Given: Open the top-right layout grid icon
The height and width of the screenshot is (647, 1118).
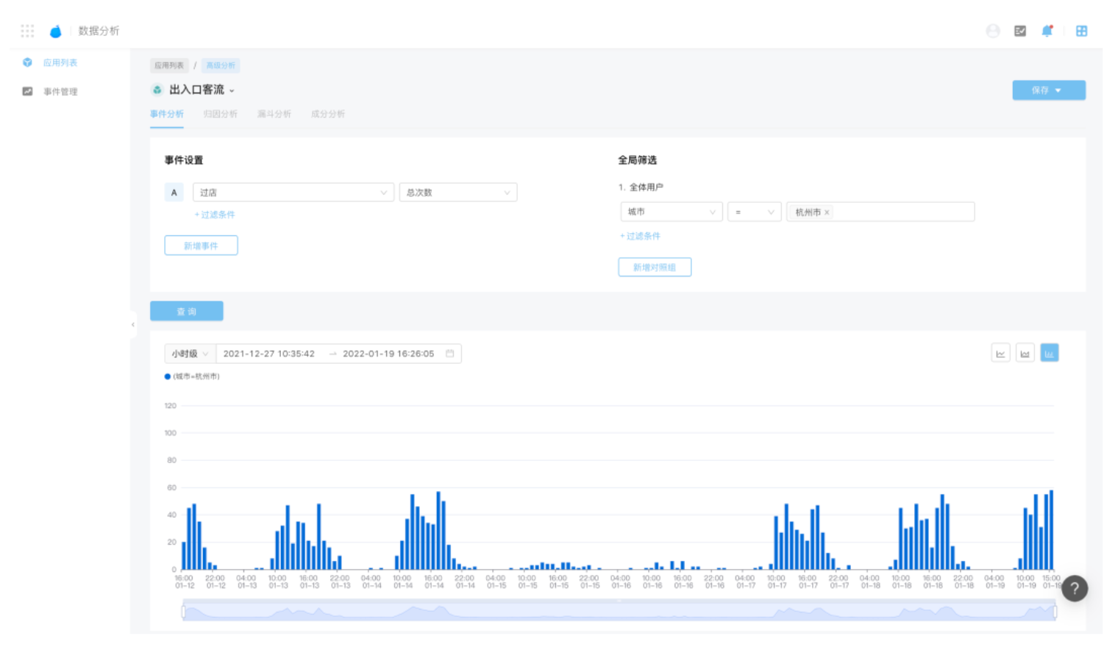Looking at the screenshot, I should click(1081, 31).
